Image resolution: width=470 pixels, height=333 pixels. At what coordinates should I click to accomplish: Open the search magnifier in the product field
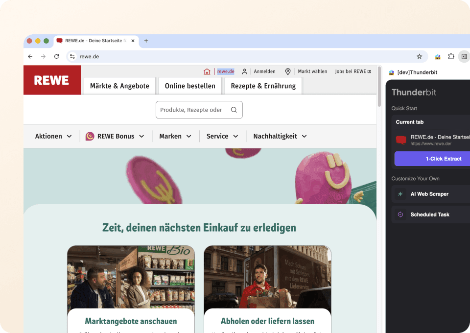tap(234, 110)
